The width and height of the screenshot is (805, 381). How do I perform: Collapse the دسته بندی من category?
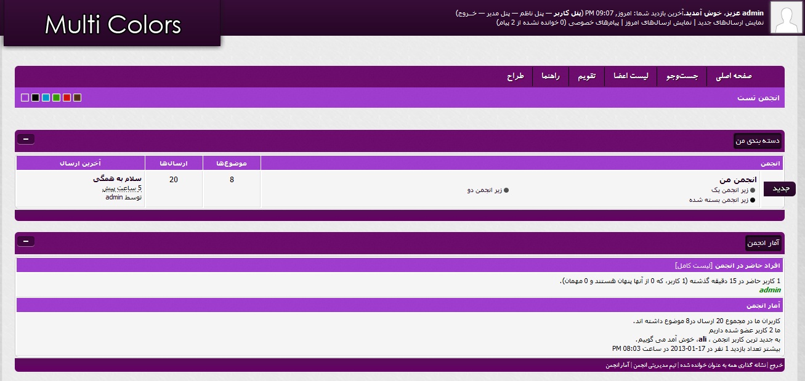[26, 139]
